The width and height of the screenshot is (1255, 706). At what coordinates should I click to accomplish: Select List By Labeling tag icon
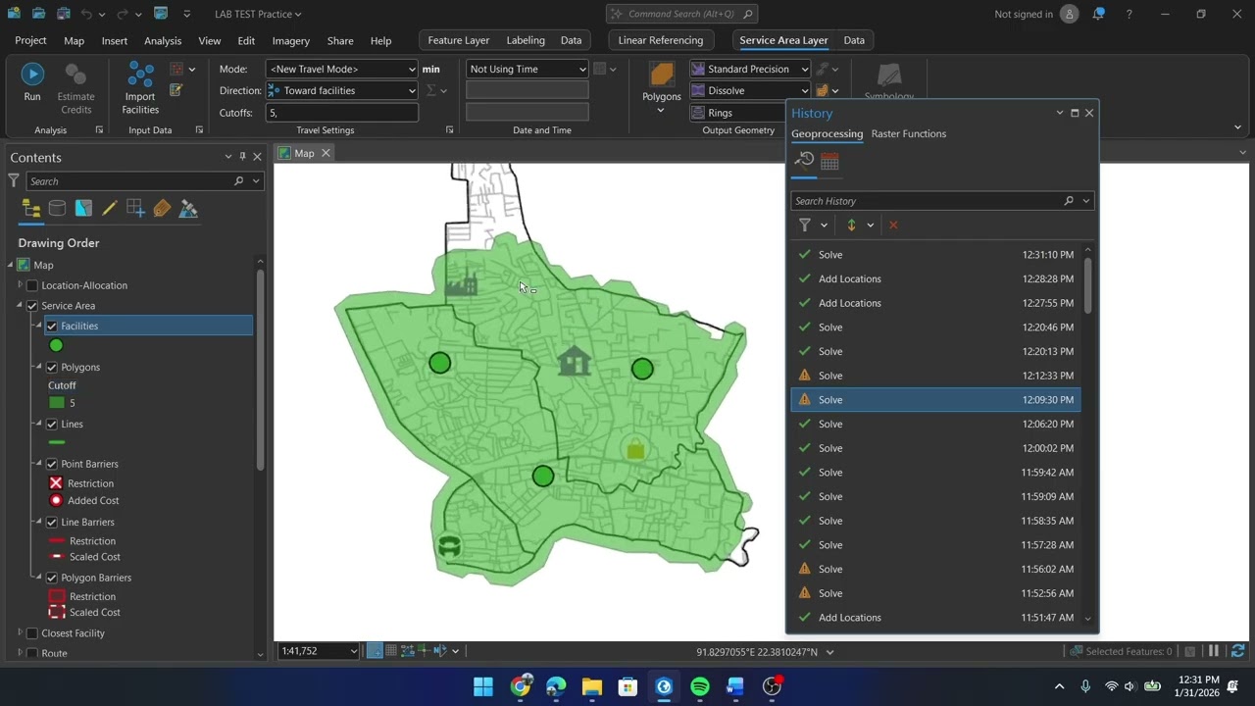(162, 208)
